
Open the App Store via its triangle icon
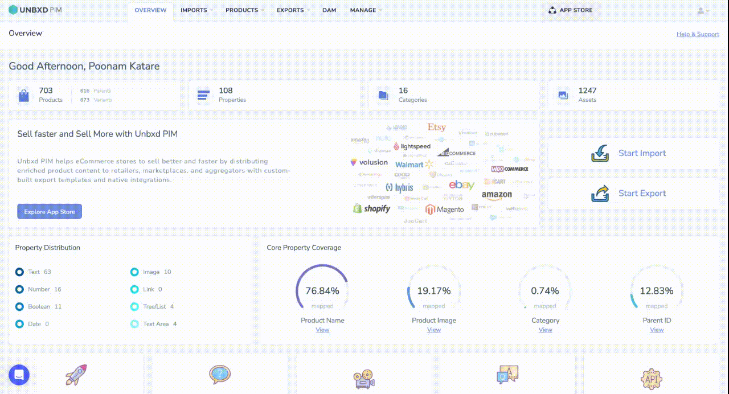(552, 10)
